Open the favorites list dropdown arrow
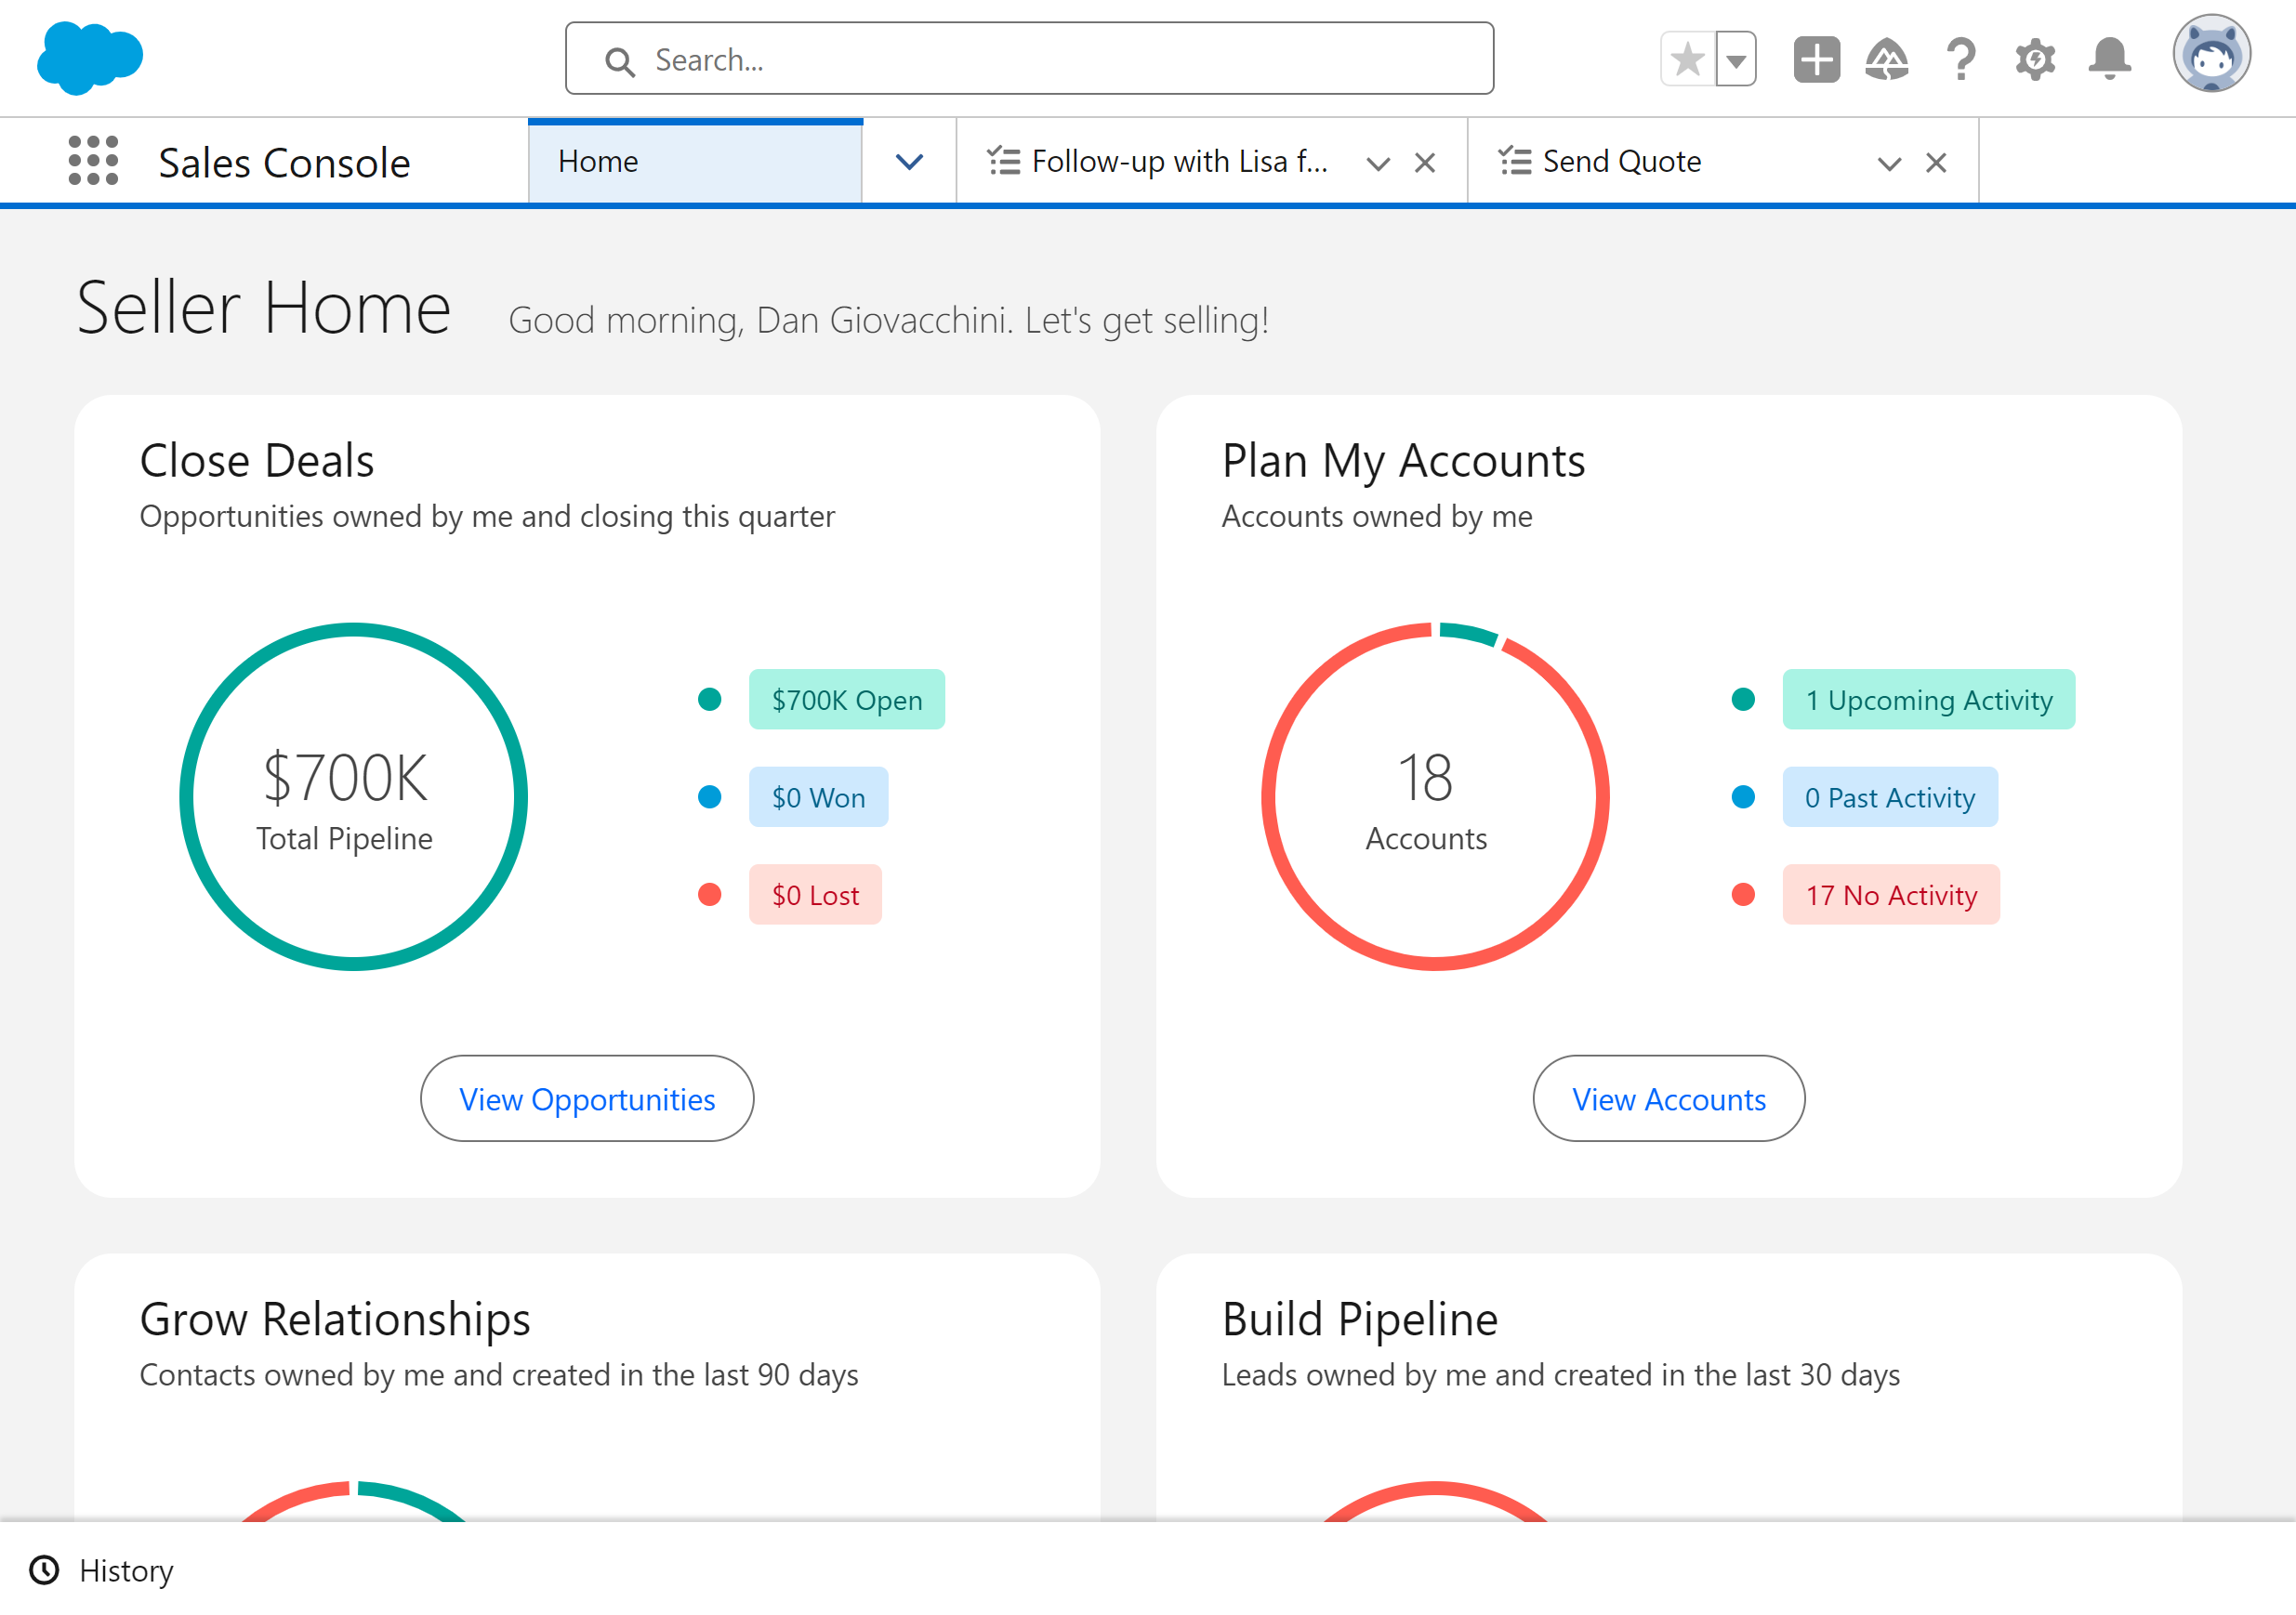Image resolution: width=2296 pixels, height=1615 pixels. (x=1736, y=59)
